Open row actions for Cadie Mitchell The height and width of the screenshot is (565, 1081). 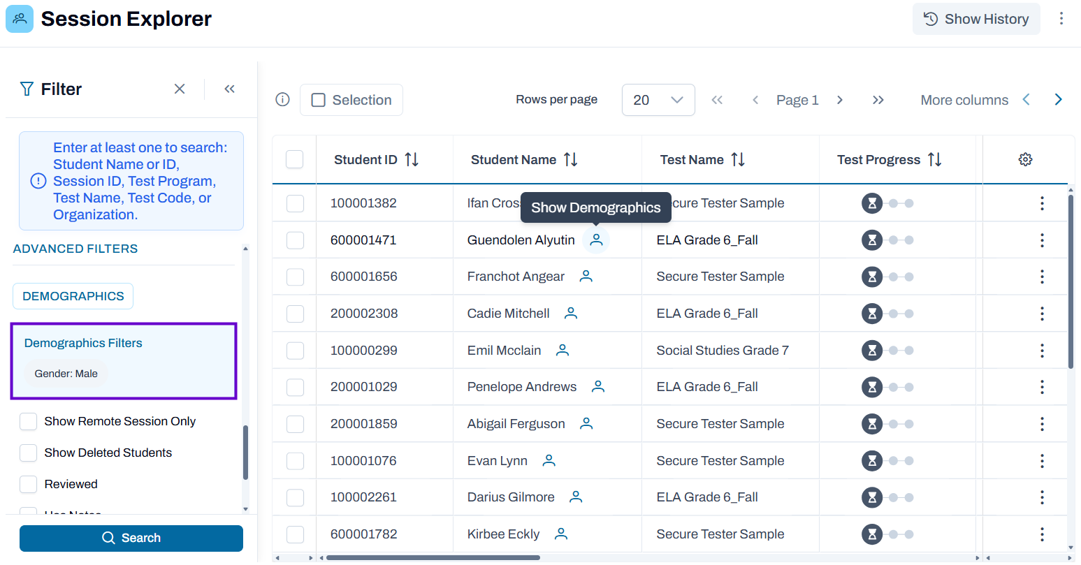pos(1042,314)
